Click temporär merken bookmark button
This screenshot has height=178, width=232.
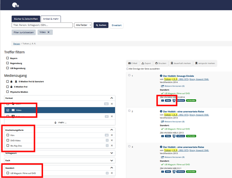(205, 63)
